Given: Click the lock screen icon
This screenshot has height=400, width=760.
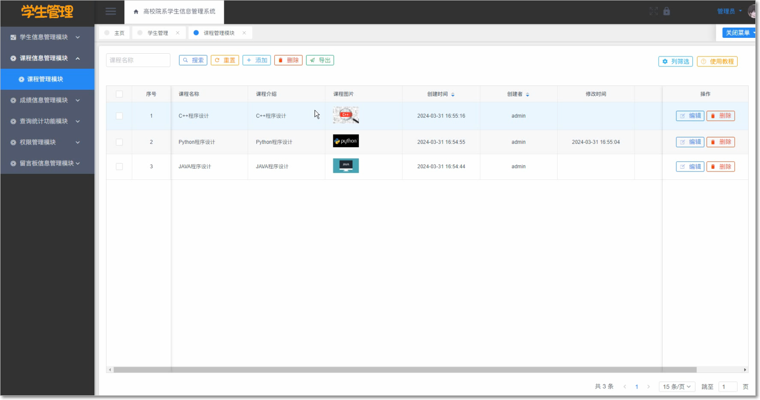Looking at the screenshot, I should pos(667,11).
